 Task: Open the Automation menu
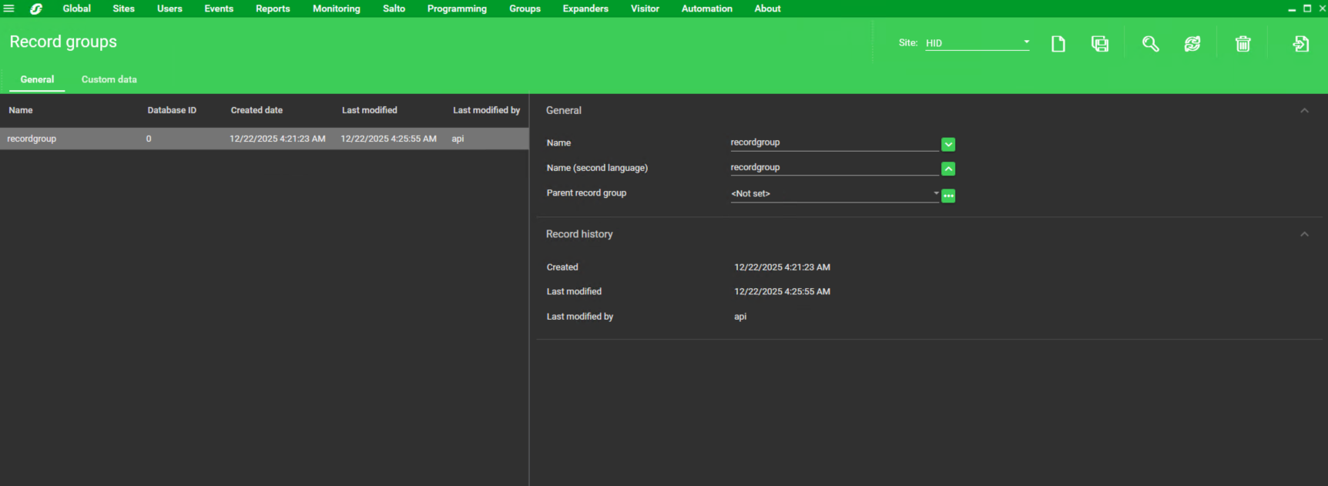pos(707,8)
